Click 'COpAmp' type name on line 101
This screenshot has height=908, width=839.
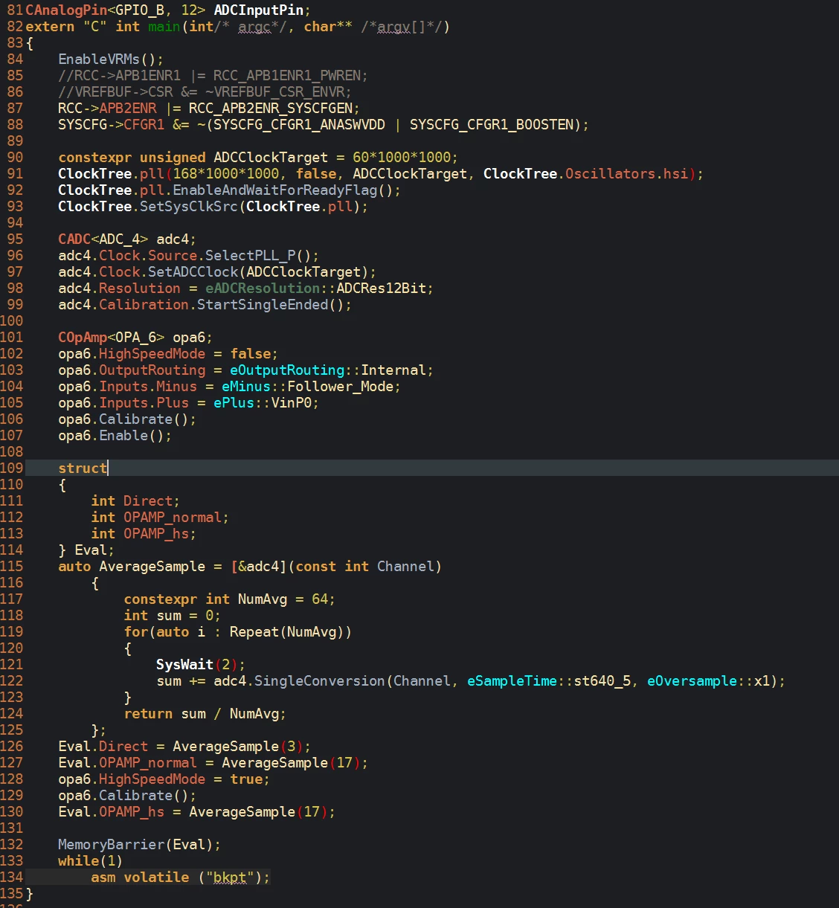tap(83, 337)
